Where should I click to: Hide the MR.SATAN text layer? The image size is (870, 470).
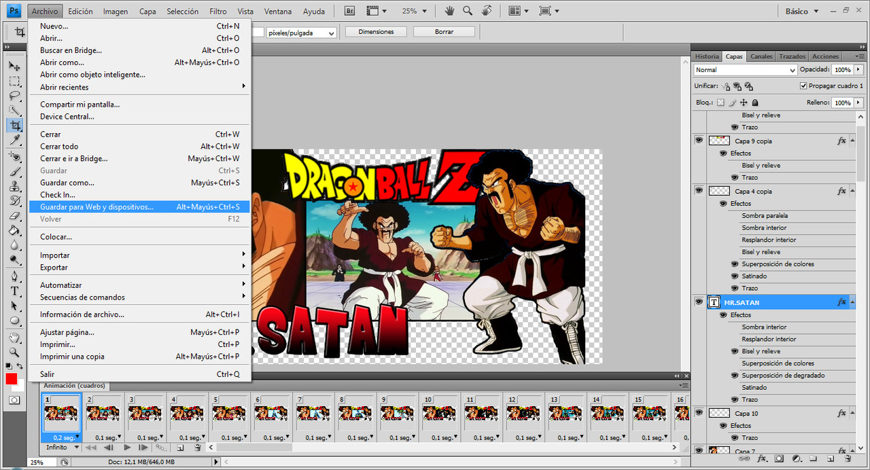tap(699, 302)
